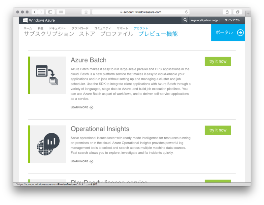Click the ポータル portal button
Viewport: 264px width, 205px height.
pyautogui.click(x=228, y=33)
